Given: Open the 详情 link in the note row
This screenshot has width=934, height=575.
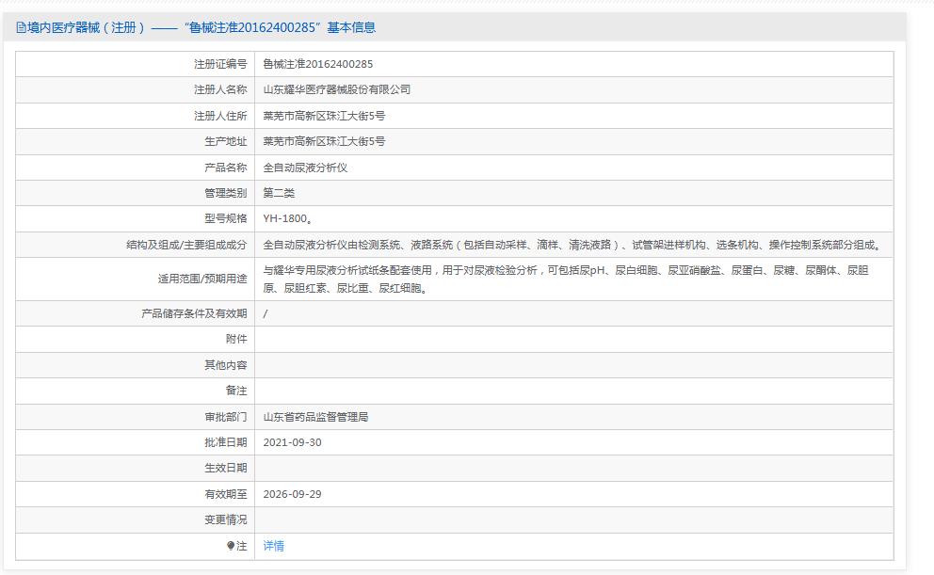Looking at the screenshot, I should point(273,546).
